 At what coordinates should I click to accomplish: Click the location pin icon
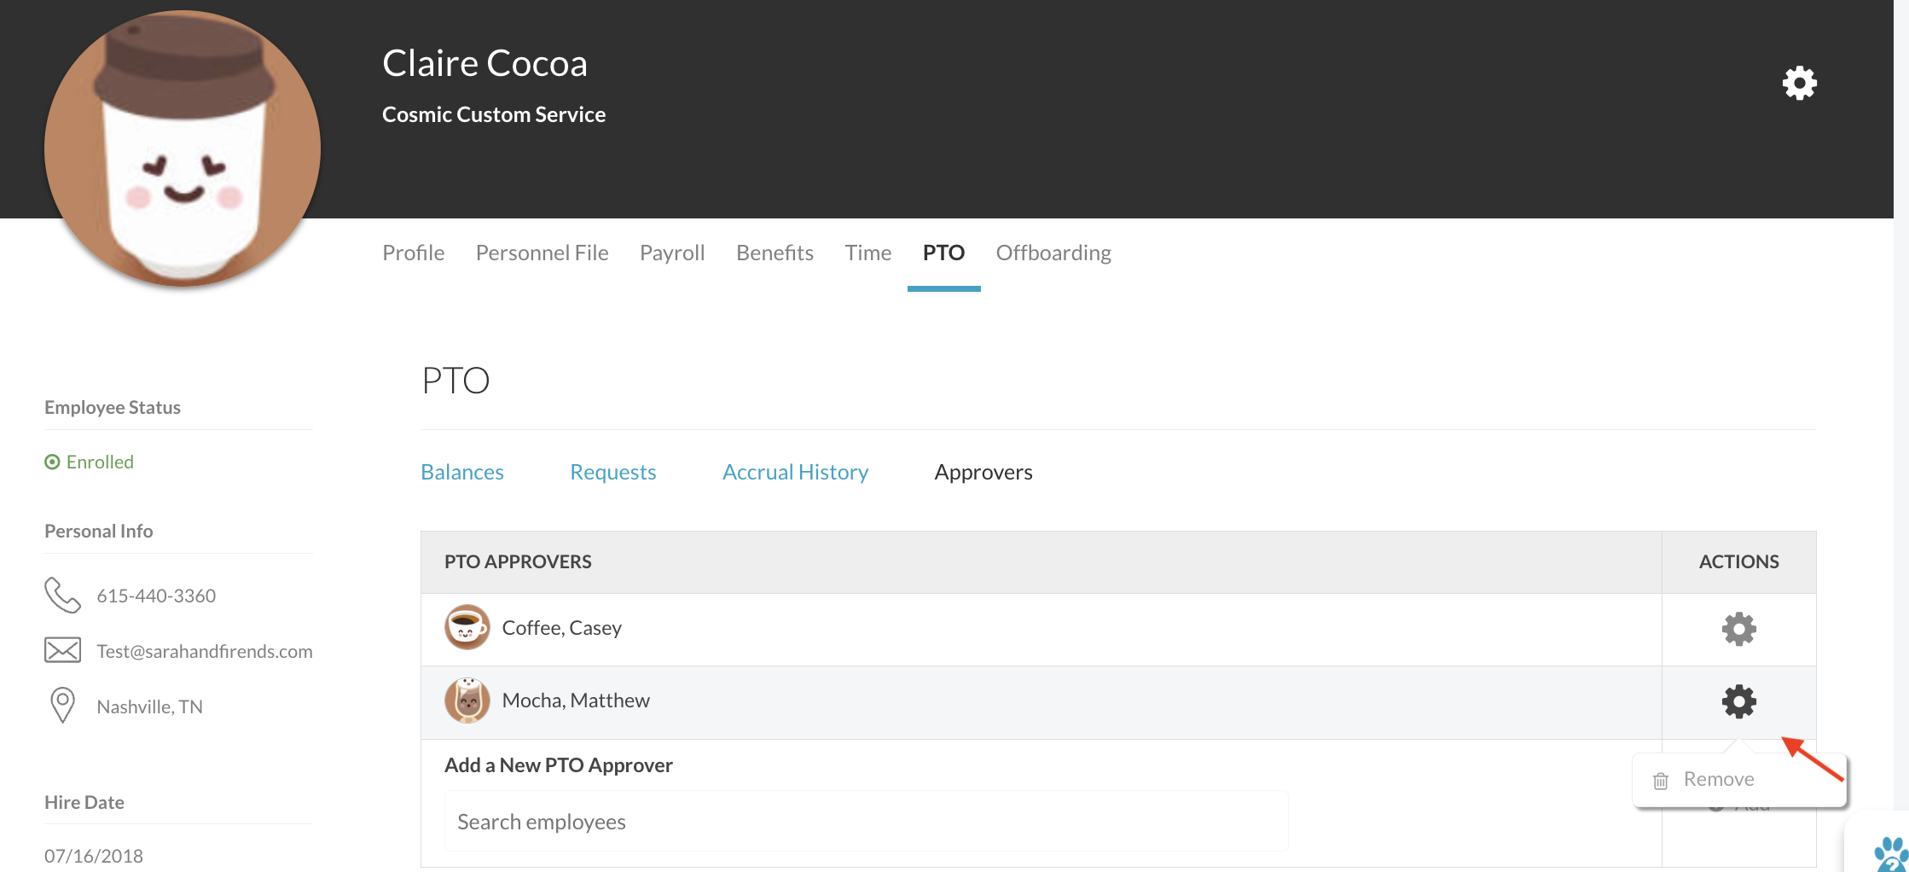[62, 706]
